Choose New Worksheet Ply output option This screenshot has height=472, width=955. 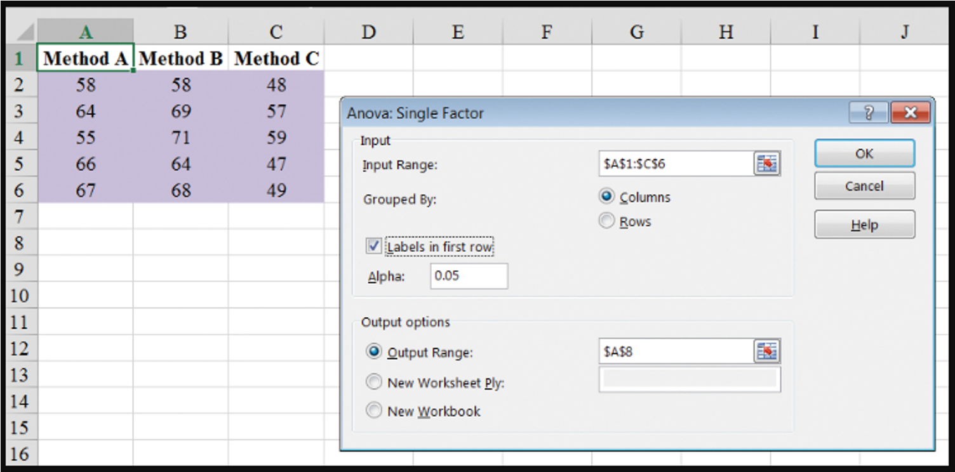click(374, 381)
